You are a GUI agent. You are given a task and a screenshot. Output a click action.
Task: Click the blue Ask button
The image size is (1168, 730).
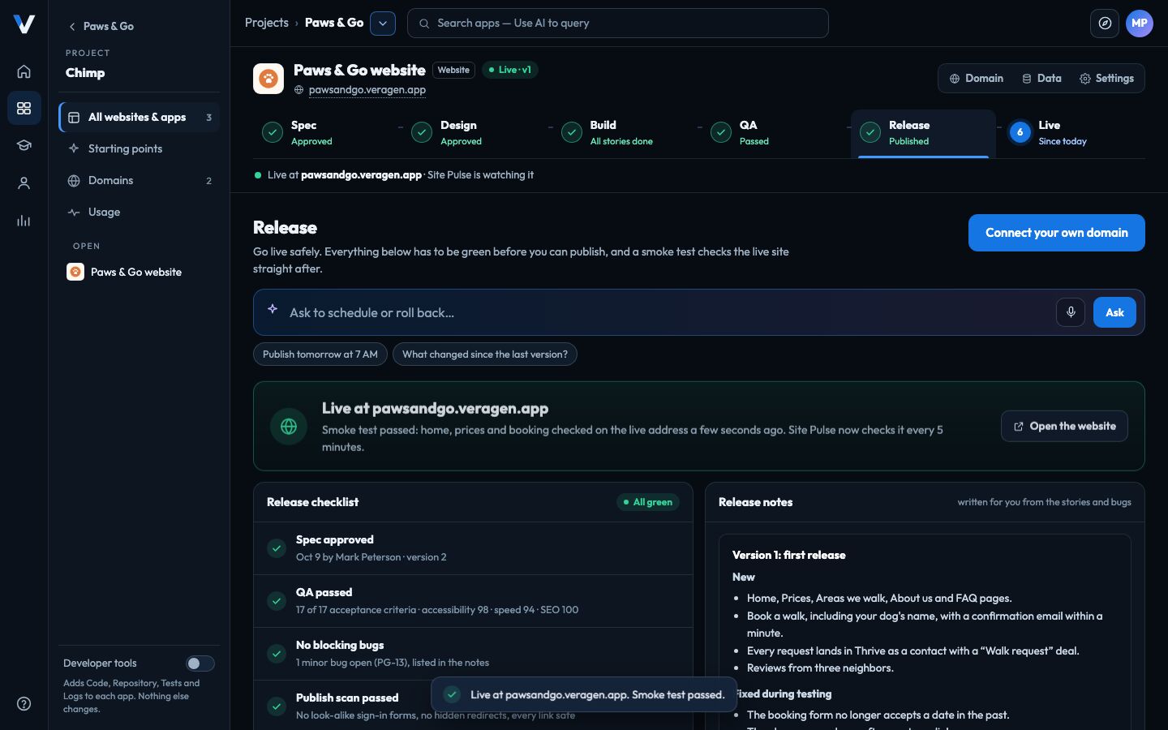click(x=1114, y=312)
